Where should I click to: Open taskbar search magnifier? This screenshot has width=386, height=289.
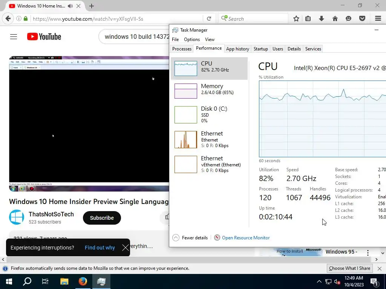pyautogui.click(x=27, y=281)
